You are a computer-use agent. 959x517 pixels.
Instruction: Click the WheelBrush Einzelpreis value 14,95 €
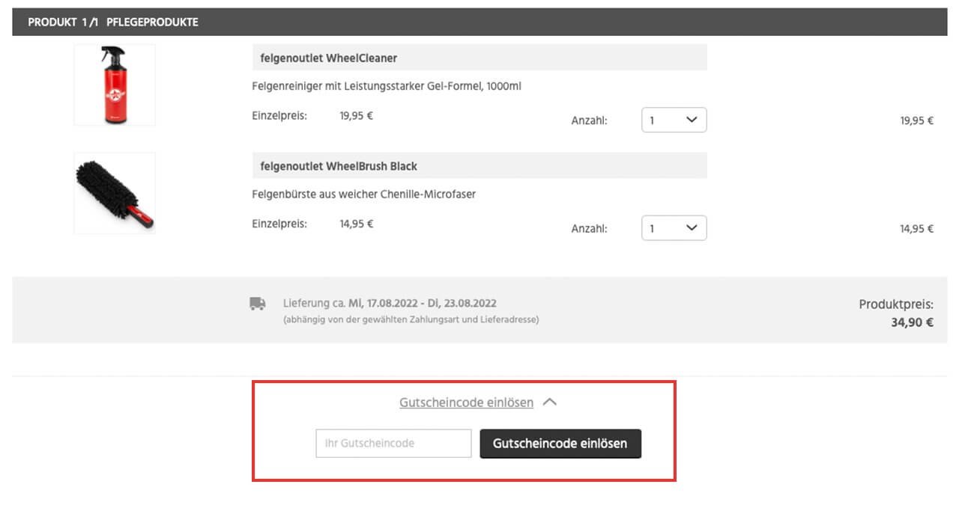[356, 223]
